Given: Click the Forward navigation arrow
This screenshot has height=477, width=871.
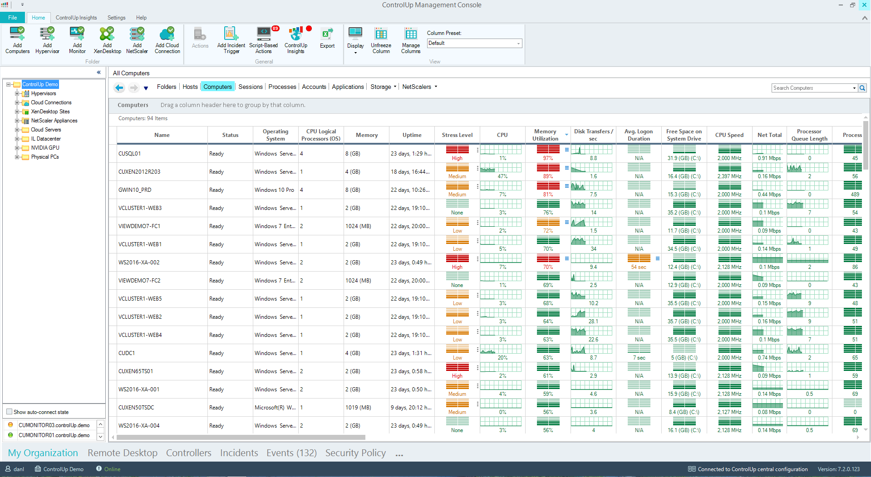Looking at the screenshot, I should tap(133, 88).
